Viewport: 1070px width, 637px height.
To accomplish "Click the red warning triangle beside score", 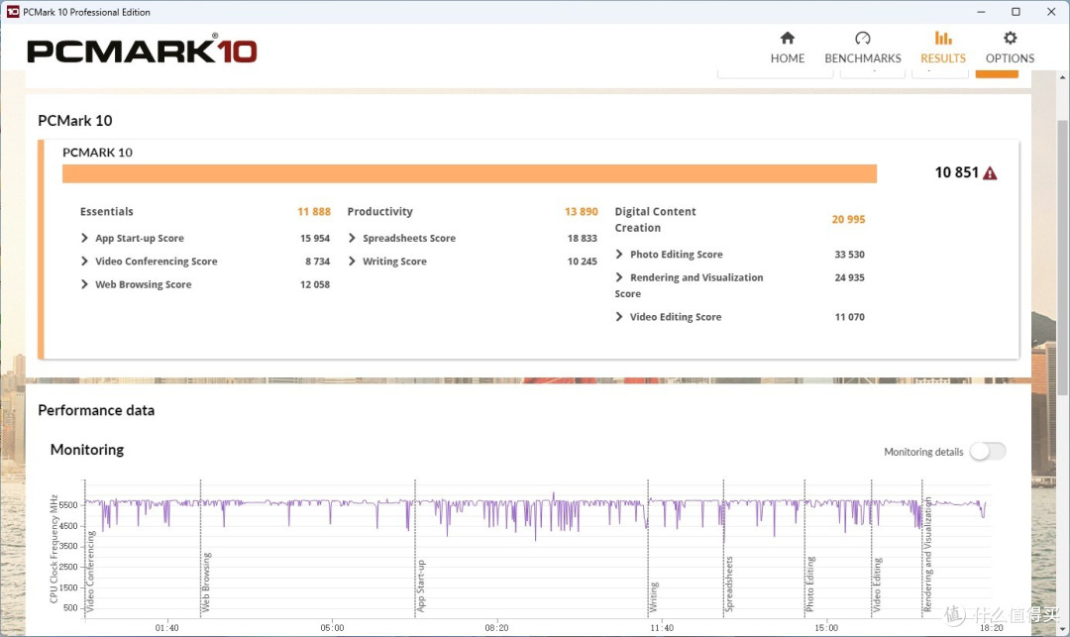I will tap(990, 173).
